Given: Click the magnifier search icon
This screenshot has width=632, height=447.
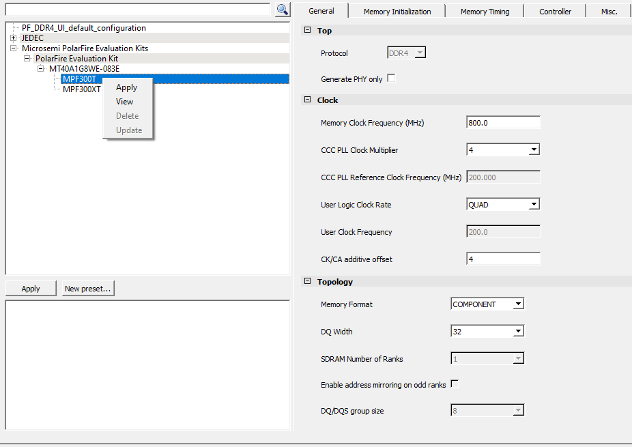Looking at the screenshot, I should point(283,10).
